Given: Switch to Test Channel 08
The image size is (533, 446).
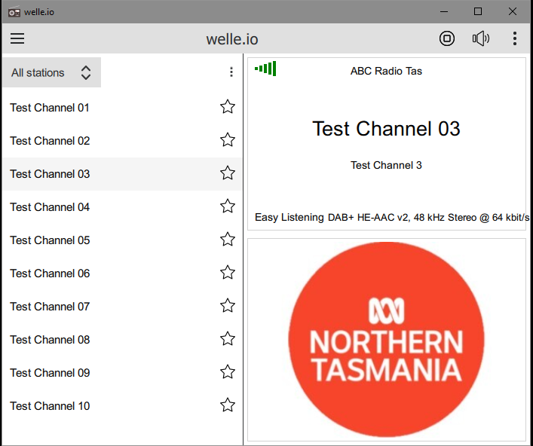Looking at the screenshot, I should tap(122, 340).
